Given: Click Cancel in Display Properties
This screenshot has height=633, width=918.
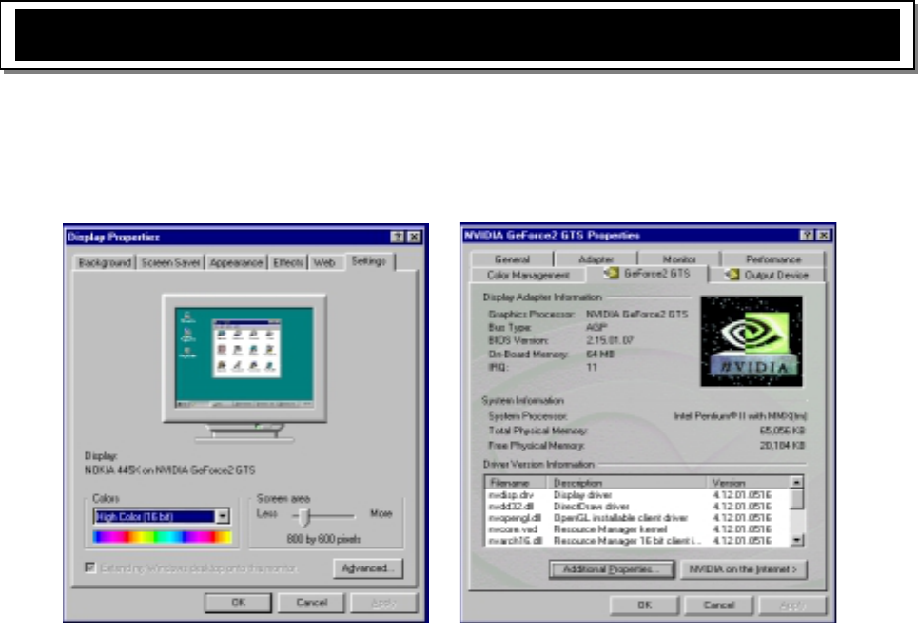Looking at the screenshot, I should (x=311, y=602).
